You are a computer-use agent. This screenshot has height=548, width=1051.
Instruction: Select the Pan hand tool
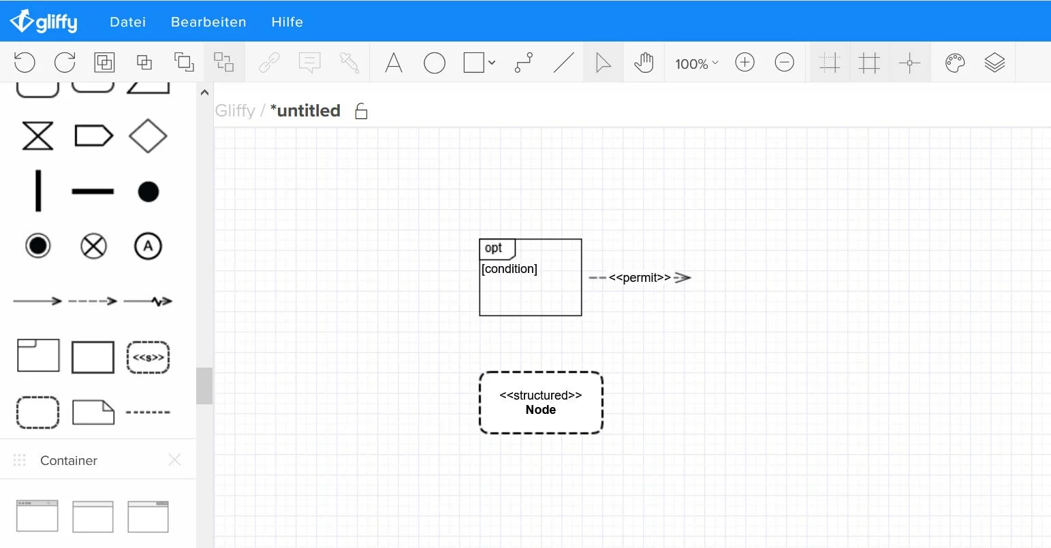(644, 63)
